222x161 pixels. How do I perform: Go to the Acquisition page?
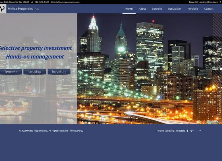[x=175, y=9]
